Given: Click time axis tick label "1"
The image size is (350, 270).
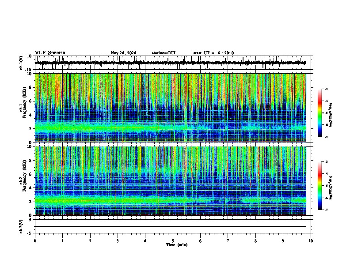Looking at the screenshot, I should (x=63, y=241).
